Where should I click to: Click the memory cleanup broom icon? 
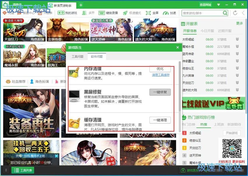(74, 72)
